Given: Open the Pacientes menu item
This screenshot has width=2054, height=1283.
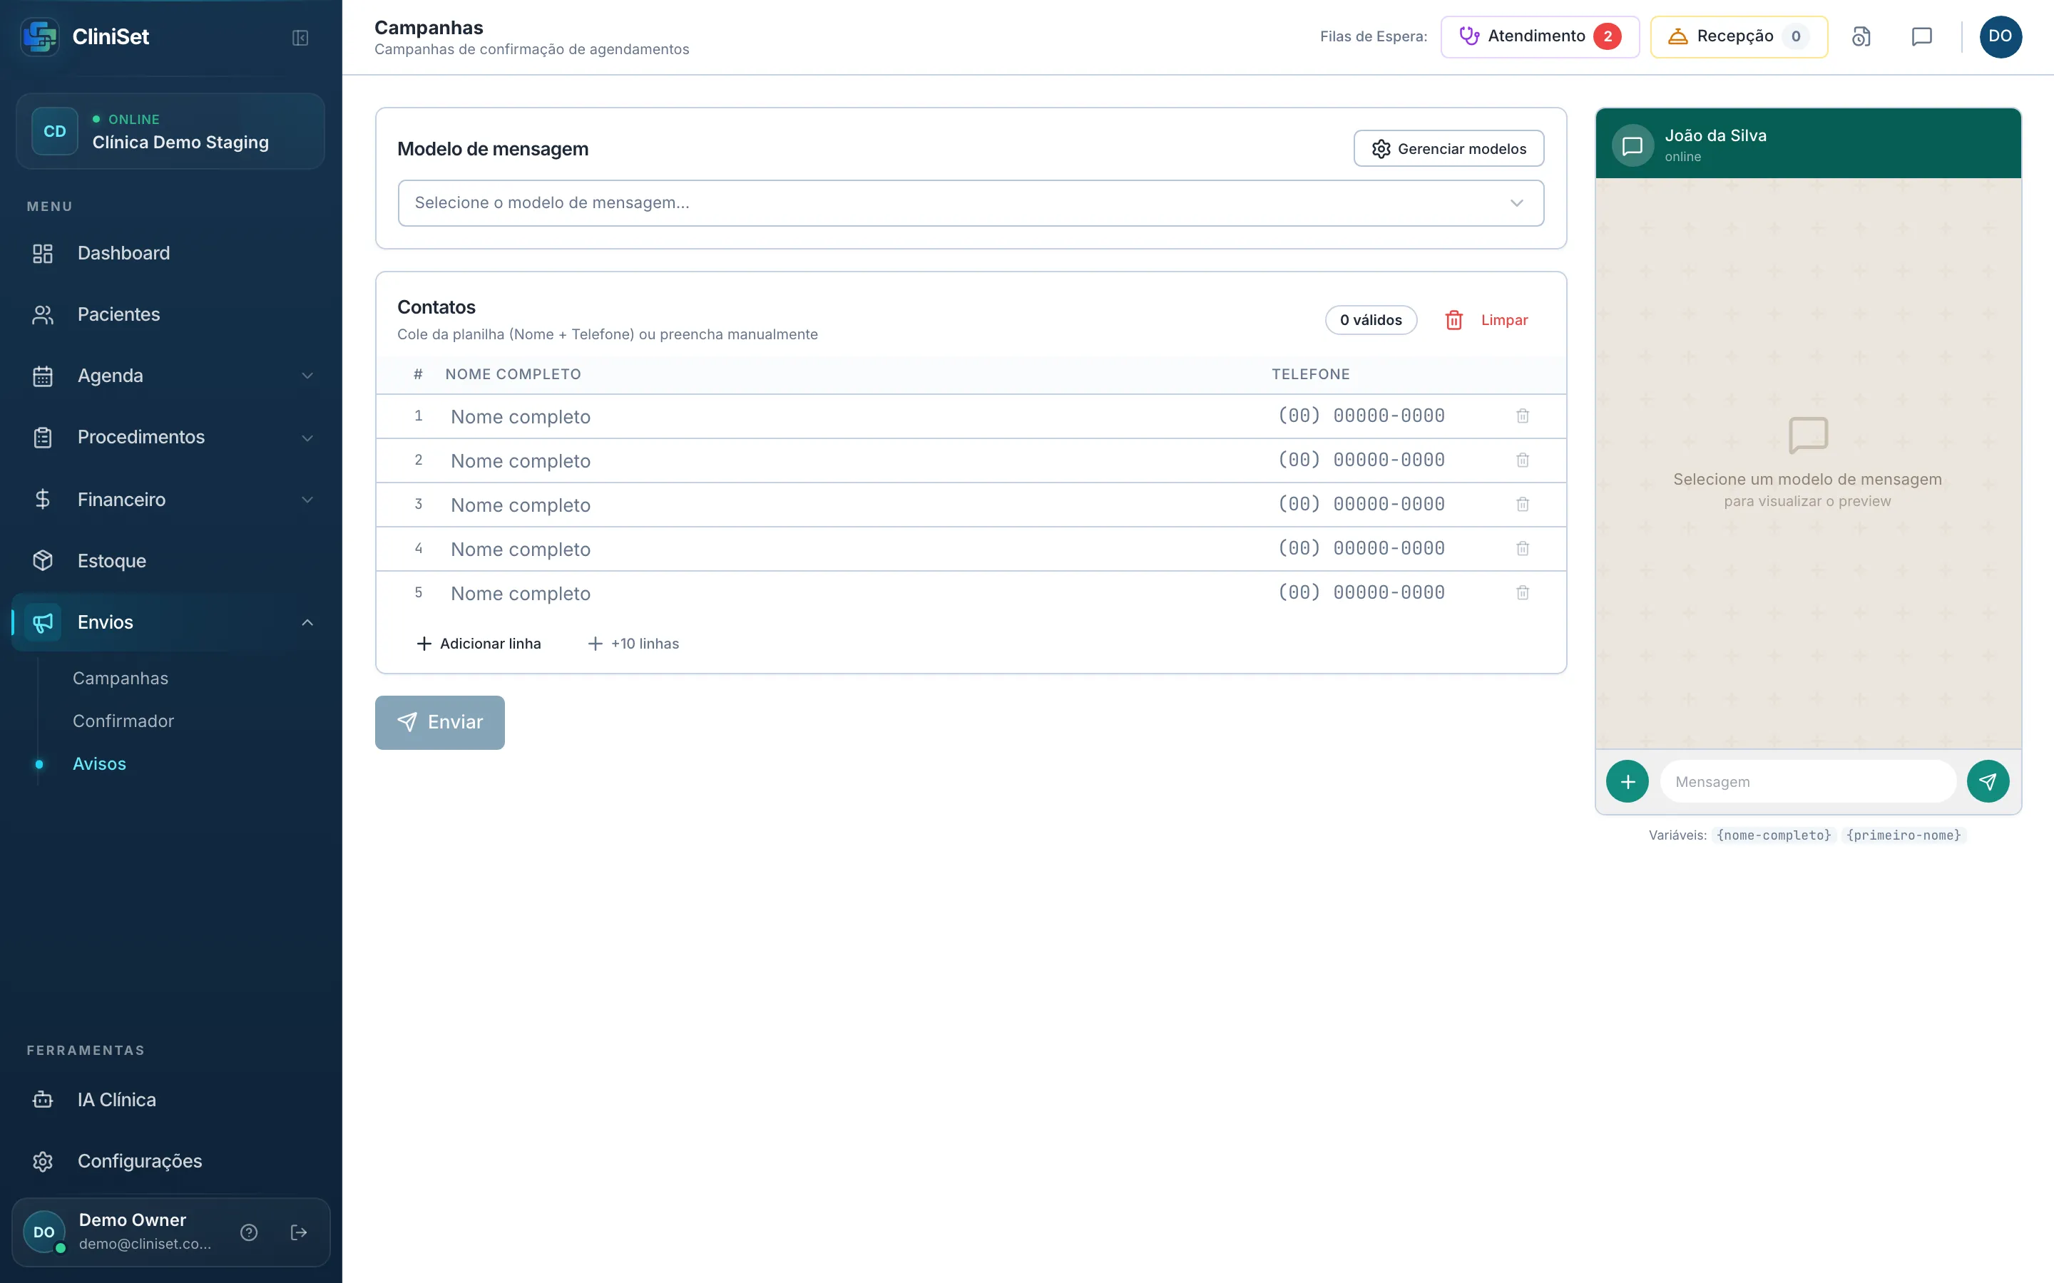Looking at the screenshot, I should click(170, 314).
